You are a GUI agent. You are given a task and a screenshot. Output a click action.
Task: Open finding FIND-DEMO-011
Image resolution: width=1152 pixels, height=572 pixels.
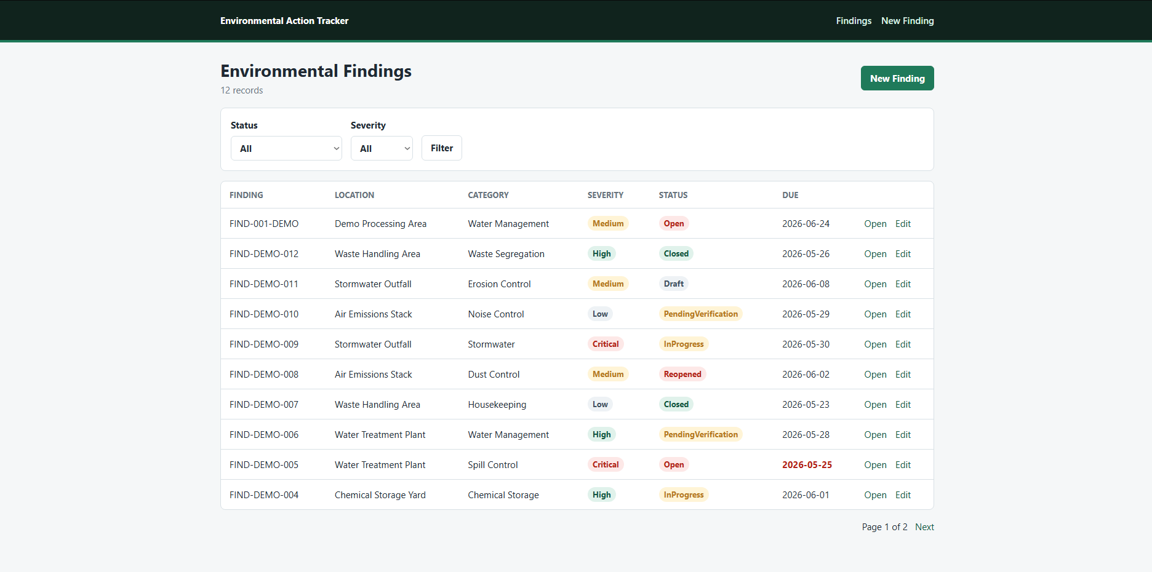coord(875,284)
